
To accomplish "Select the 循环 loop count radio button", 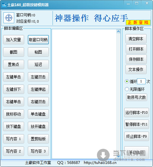I will (127, 81).
